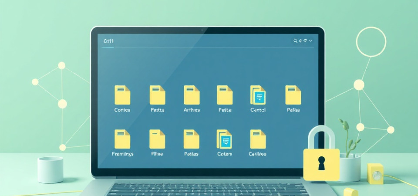
Task: Click the Centol file name label
Action: (258, 110)
